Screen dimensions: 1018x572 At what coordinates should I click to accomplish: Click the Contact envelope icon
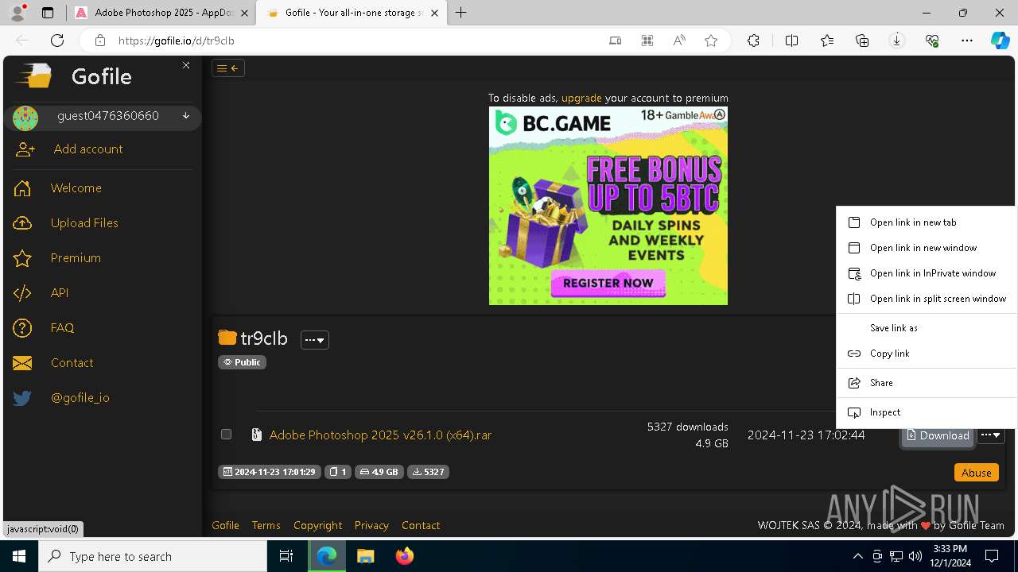coord(22,363)
